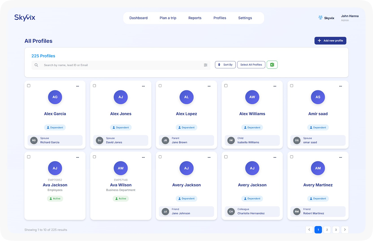Check the Alex Garcia profile checkbox
Screen dimensions: 373x241
click(x=29, y=86)
